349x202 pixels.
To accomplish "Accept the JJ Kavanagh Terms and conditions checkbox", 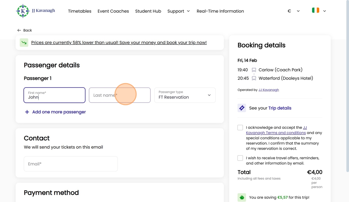I will coord(240,127).
